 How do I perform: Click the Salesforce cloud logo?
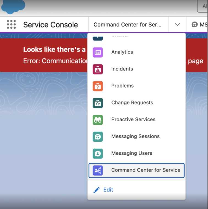click(x=13, y=7)
